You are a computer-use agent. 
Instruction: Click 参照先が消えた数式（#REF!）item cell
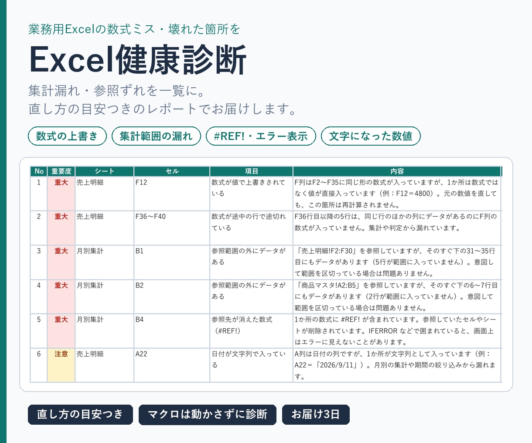(x=251, y=331)
